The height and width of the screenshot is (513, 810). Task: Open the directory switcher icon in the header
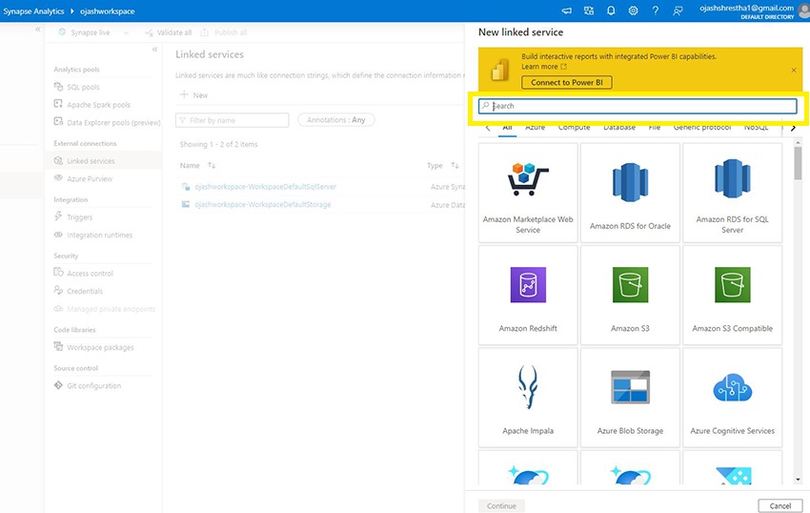[588, 10]
